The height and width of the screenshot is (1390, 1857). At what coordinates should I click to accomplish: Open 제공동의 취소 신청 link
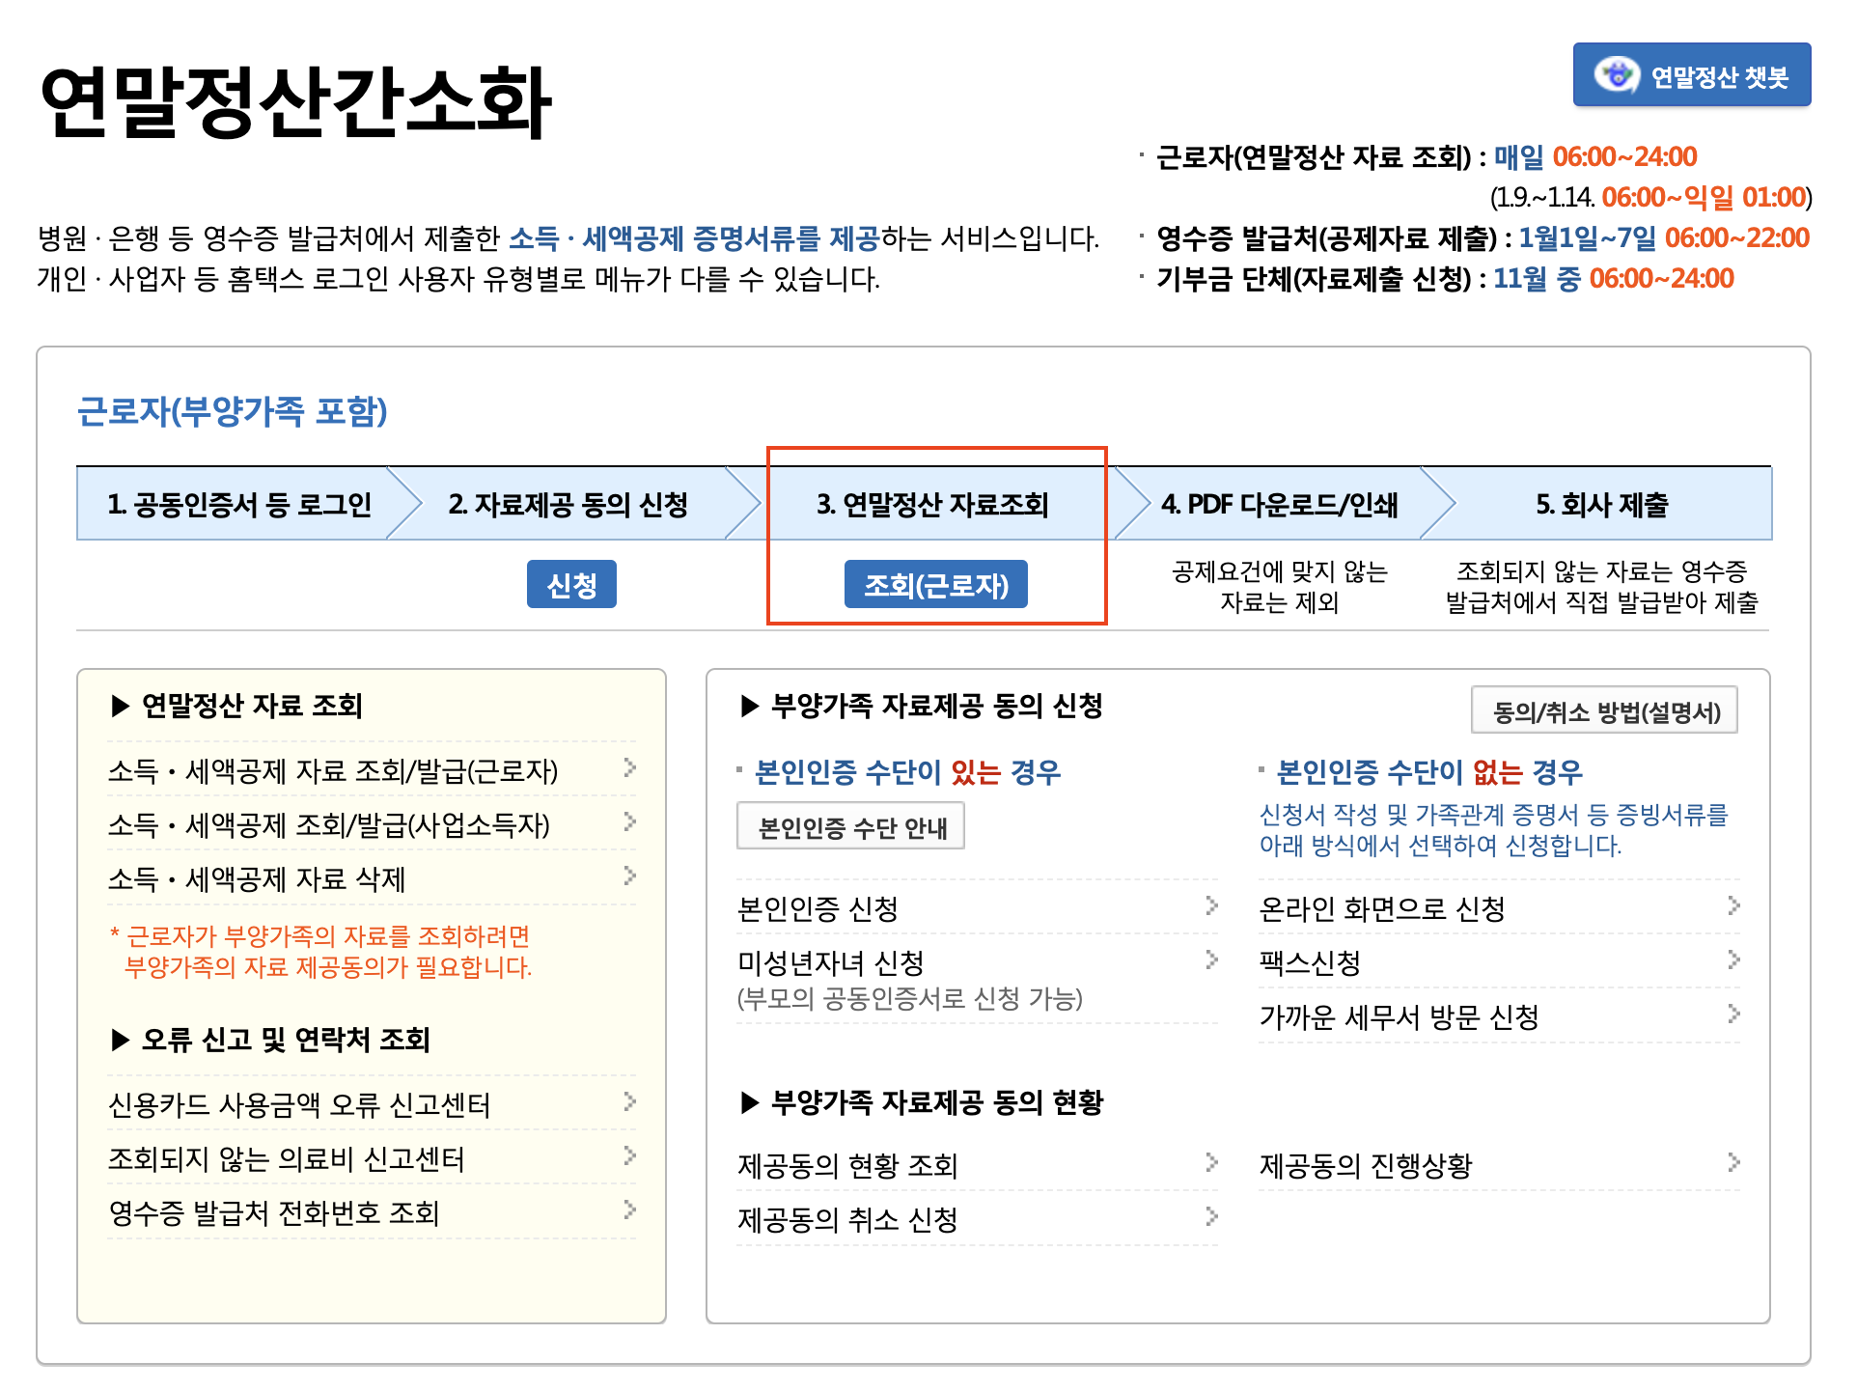847,1219
